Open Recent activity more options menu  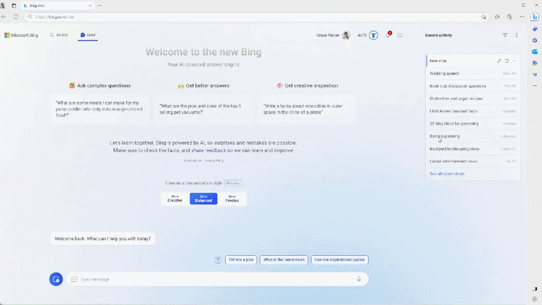coord(516,35)
